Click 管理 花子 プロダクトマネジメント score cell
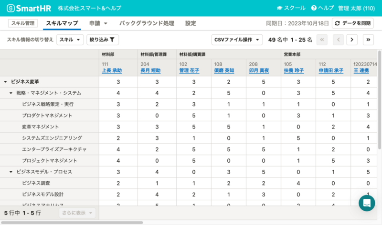Screen dimensions: 382x225 pyautogui.click(x=194, y=116)
